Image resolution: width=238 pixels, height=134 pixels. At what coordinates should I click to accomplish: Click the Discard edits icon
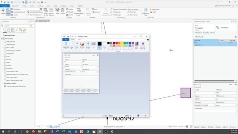click(63, 12)
